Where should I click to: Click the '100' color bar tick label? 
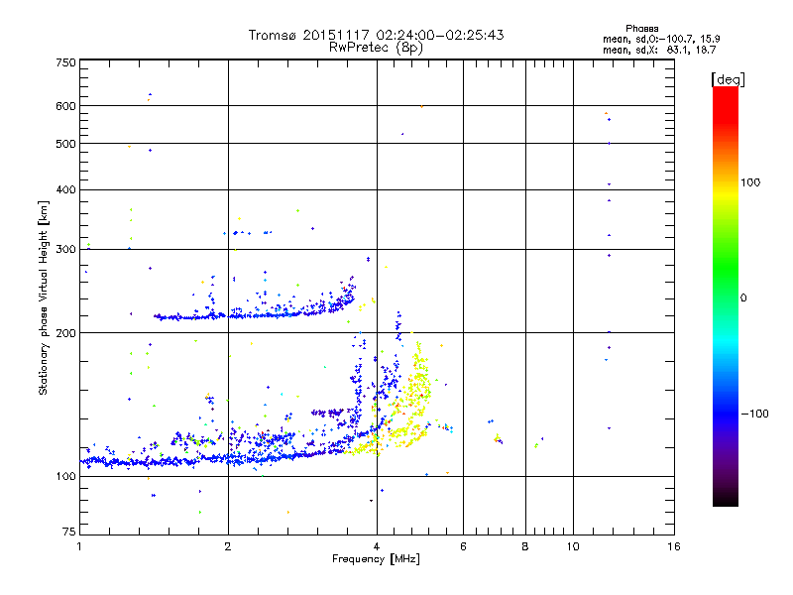(x=750, y=182)
